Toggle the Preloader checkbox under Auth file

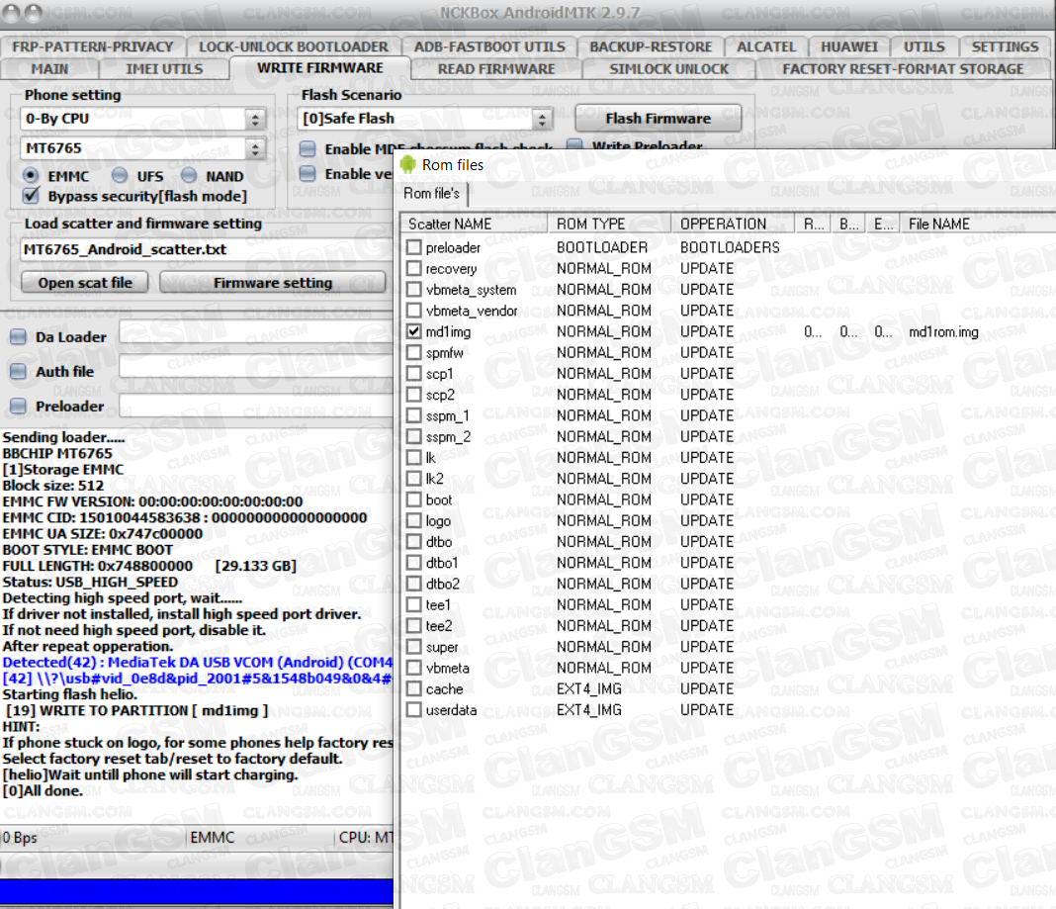point(18,407)
